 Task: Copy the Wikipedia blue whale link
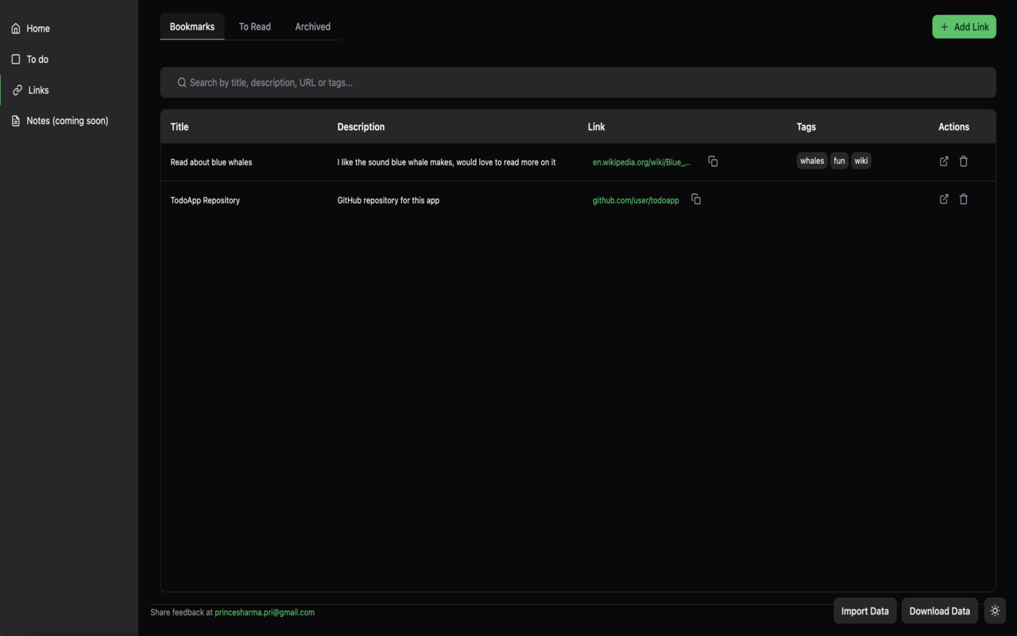(x=713, y=161)
